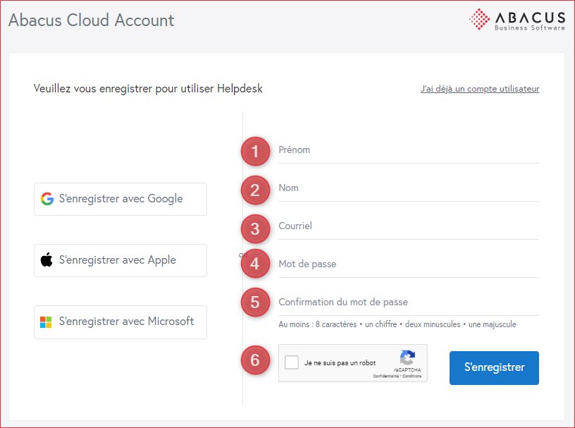Viewport: 575px width, 428px height.
Task: Click the red number 6 badge
Action: [x=255, y=360]
